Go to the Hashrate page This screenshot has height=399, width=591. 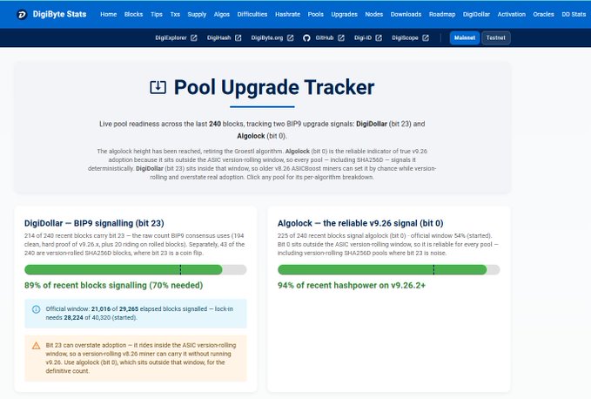[x=287, y=14]
